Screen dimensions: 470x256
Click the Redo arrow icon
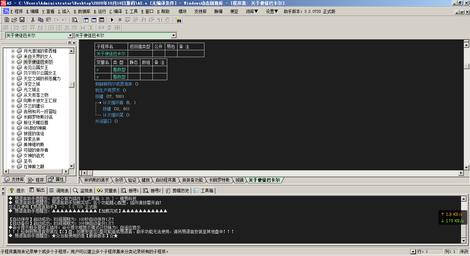tap(56, 20)
